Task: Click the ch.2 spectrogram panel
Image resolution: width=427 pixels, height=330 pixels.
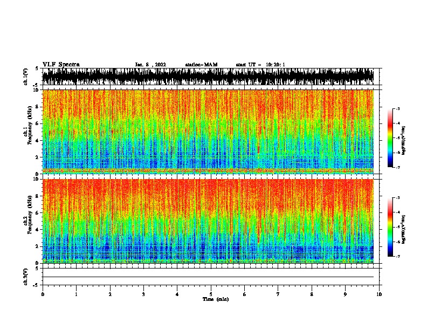Action: click(208, 221)
